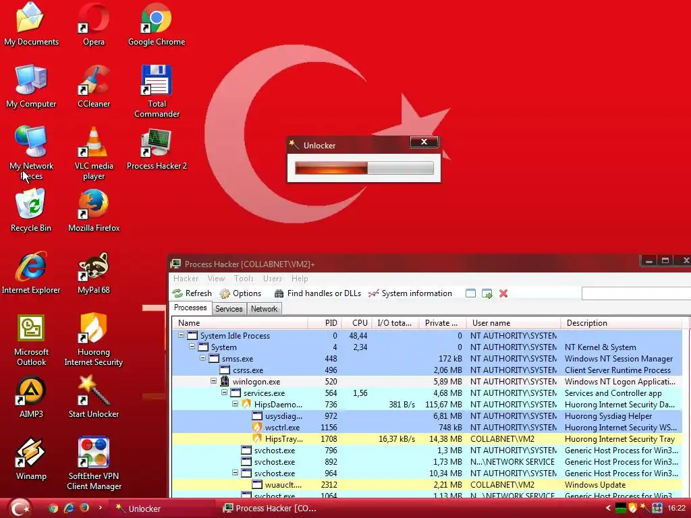This screenshot has width=691, height=518.
Task: Click the red X terminate icon
Action: tap(503, 293)
